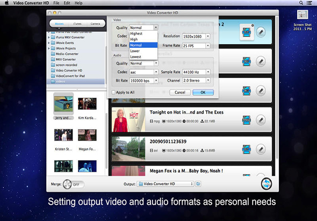Viewport: 317px width, 221px height.
Task: Open the Output folder popup menu
Action: click(165, 184)
